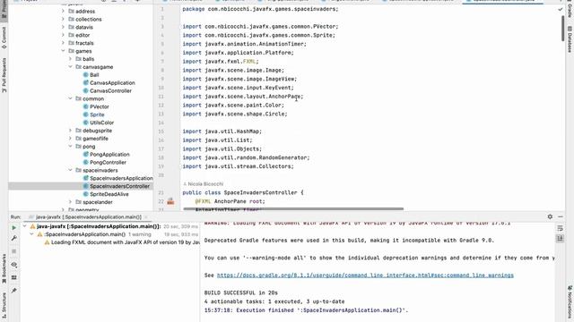This screenshot has width=574, height=322.
Task: Click the SpaceInvadersController class name in code
Action: pos(260,192)
